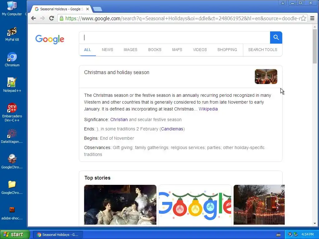Follow the Wikipedia link
Screen dimensions: 319x239
click(208, 109)
